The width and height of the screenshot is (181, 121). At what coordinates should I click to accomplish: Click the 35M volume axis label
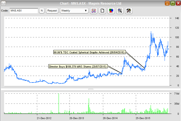click(x=177, y=104)
